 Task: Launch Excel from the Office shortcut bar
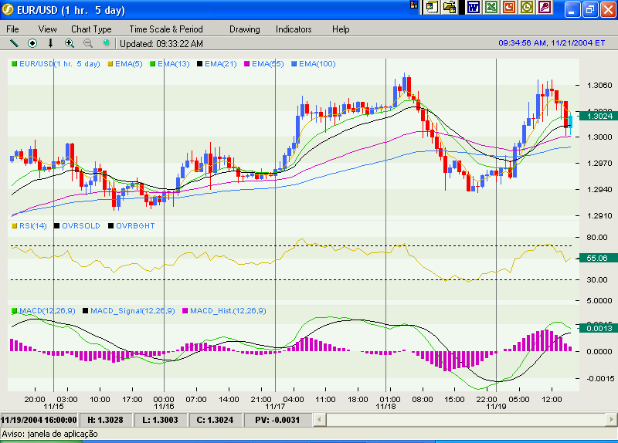(491, 7)
